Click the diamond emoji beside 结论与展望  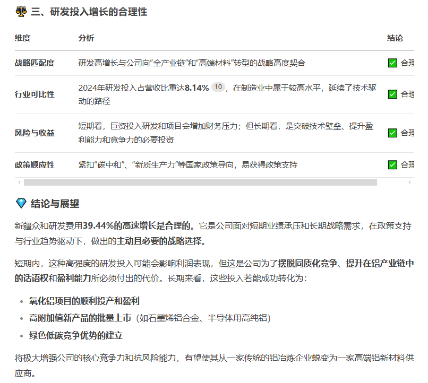coord(21,203)
